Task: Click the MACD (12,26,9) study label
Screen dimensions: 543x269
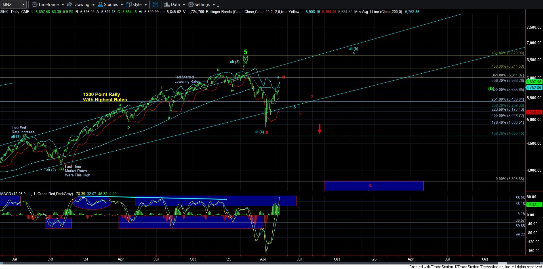Action: (x=37, y=194)
